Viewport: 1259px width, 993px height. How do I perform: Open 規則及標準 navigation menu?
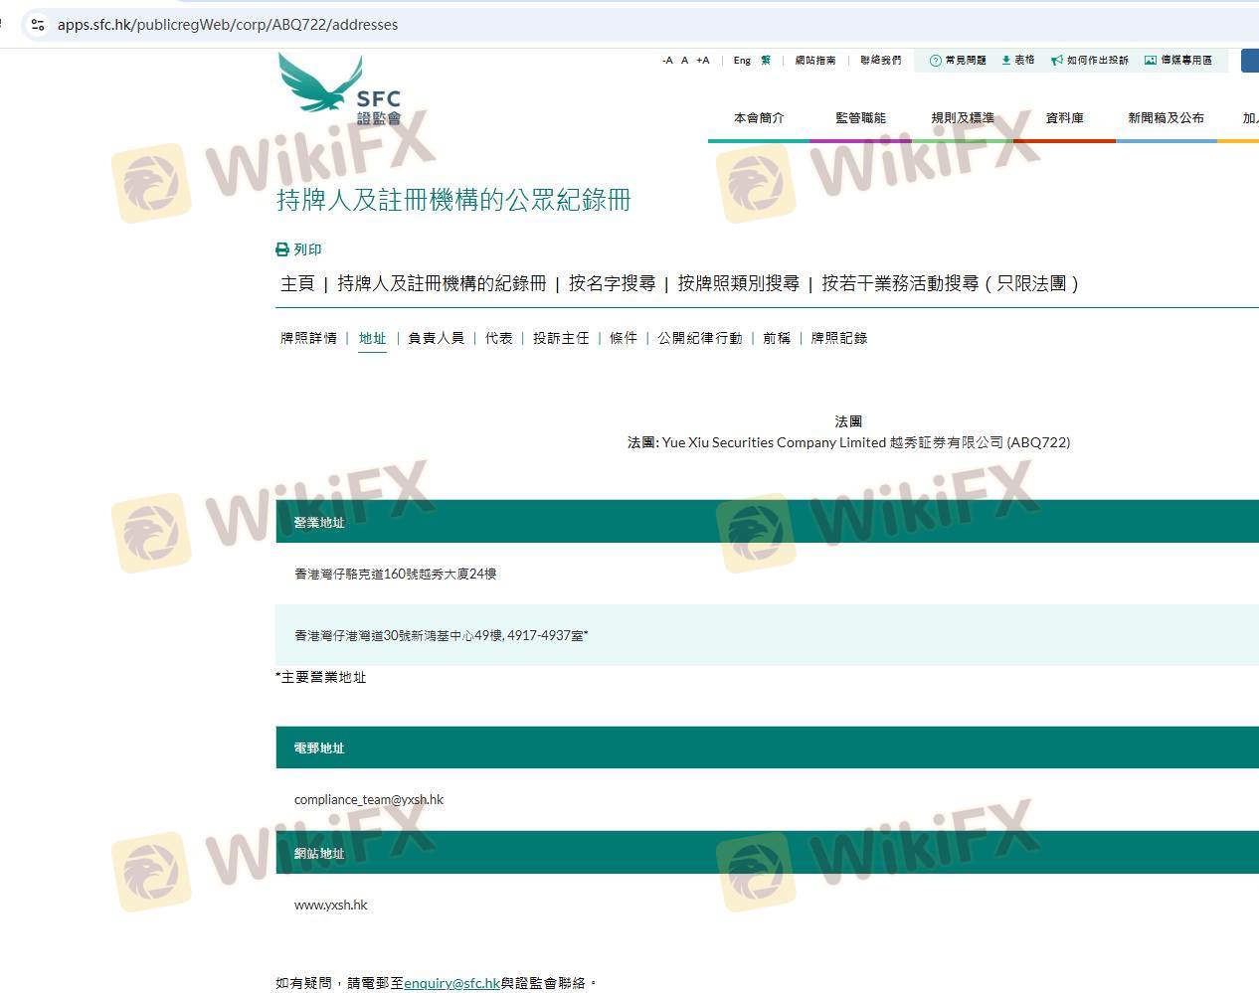coord(963,118)
